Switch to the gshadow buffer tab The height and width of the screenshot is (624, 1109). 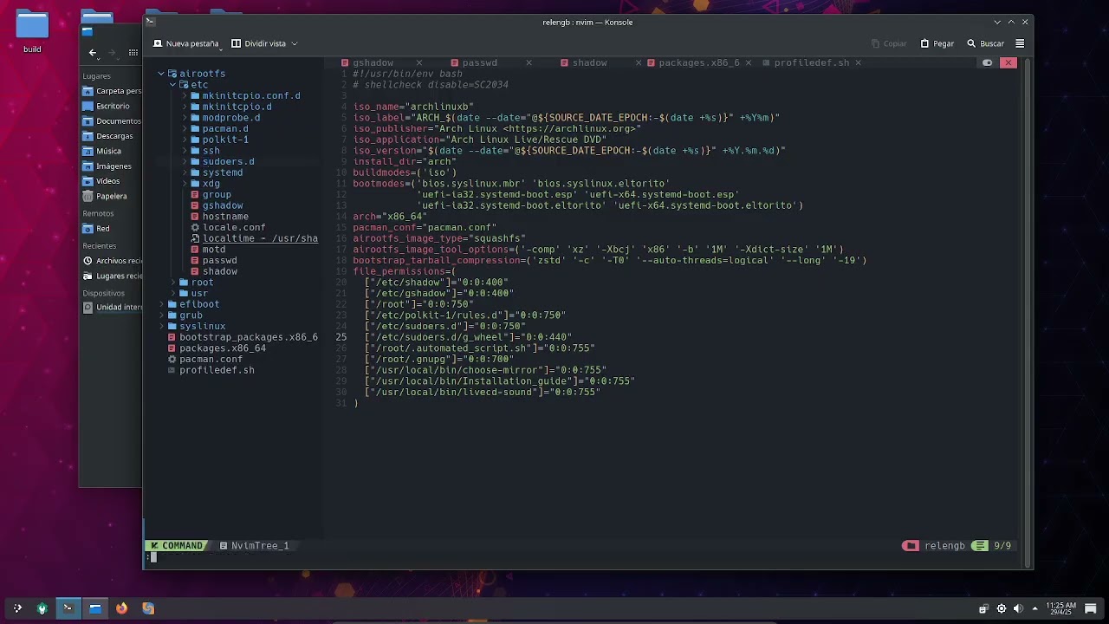pyautogui.click(x=373, y=62)
